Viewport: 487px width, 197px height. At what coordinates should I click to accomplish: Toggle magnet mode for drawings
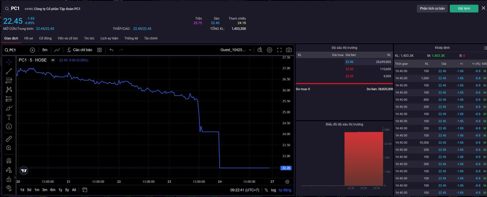pos(9,161)
